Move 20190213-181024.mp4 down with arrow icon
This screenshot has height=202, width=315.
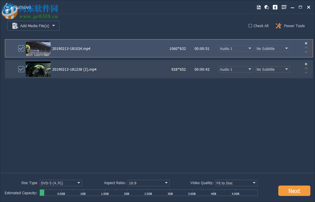306,52
